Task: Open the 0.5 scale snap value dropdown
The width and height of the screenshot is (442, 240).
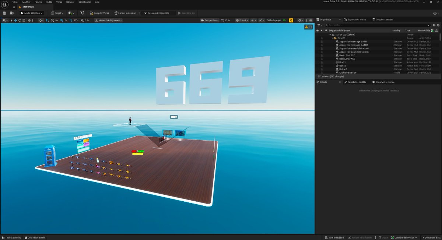Action: pyautogui.click(x=87, y=20)
